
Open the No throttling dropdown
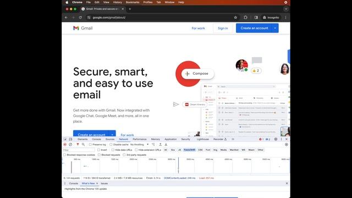pos(139,145)
